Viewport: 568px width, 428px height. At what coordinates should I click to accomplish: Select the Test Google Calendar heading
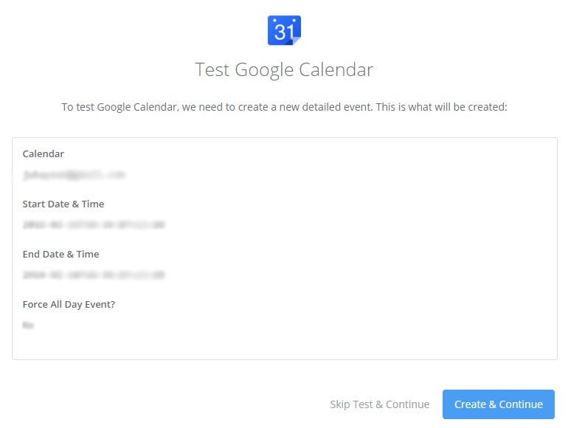[284, 69]
